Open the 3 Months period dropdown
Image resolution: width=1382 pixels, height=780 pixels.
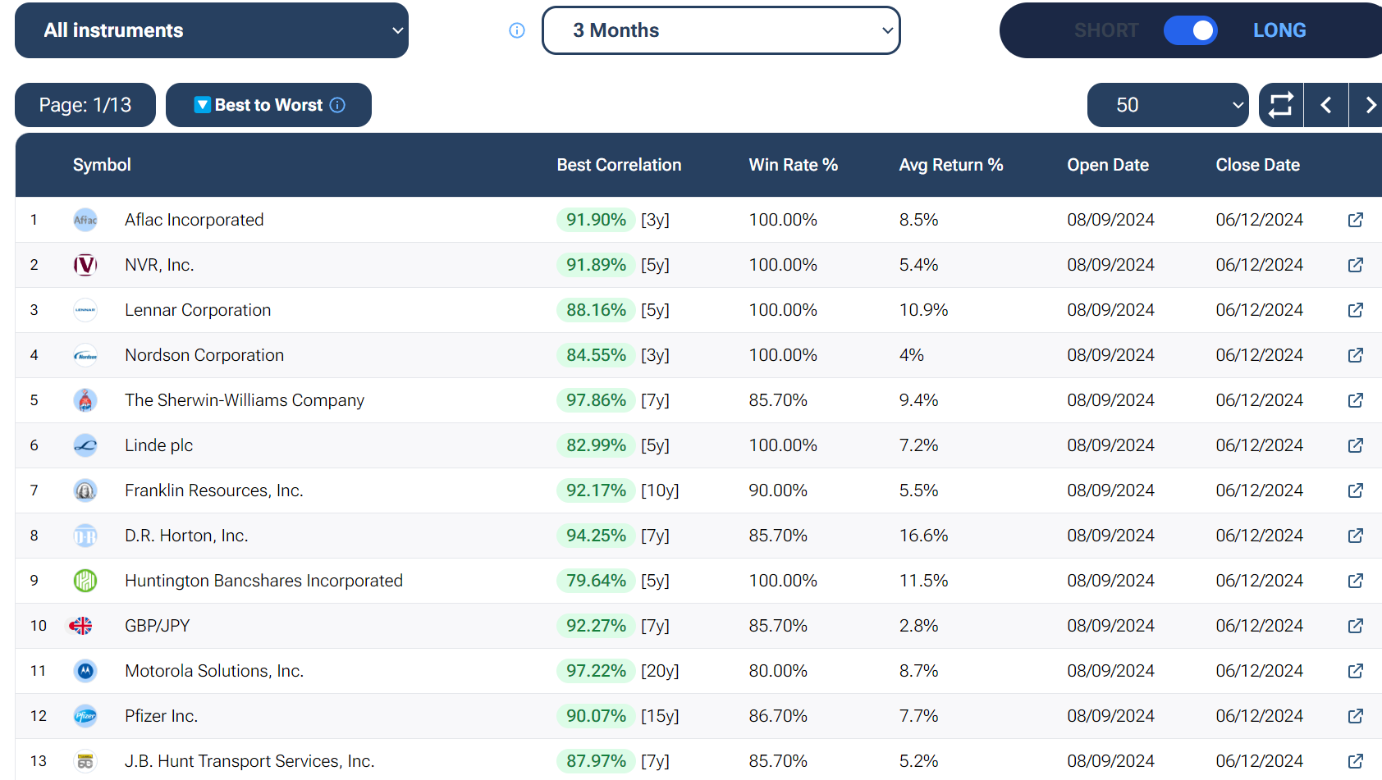[721, 30]
